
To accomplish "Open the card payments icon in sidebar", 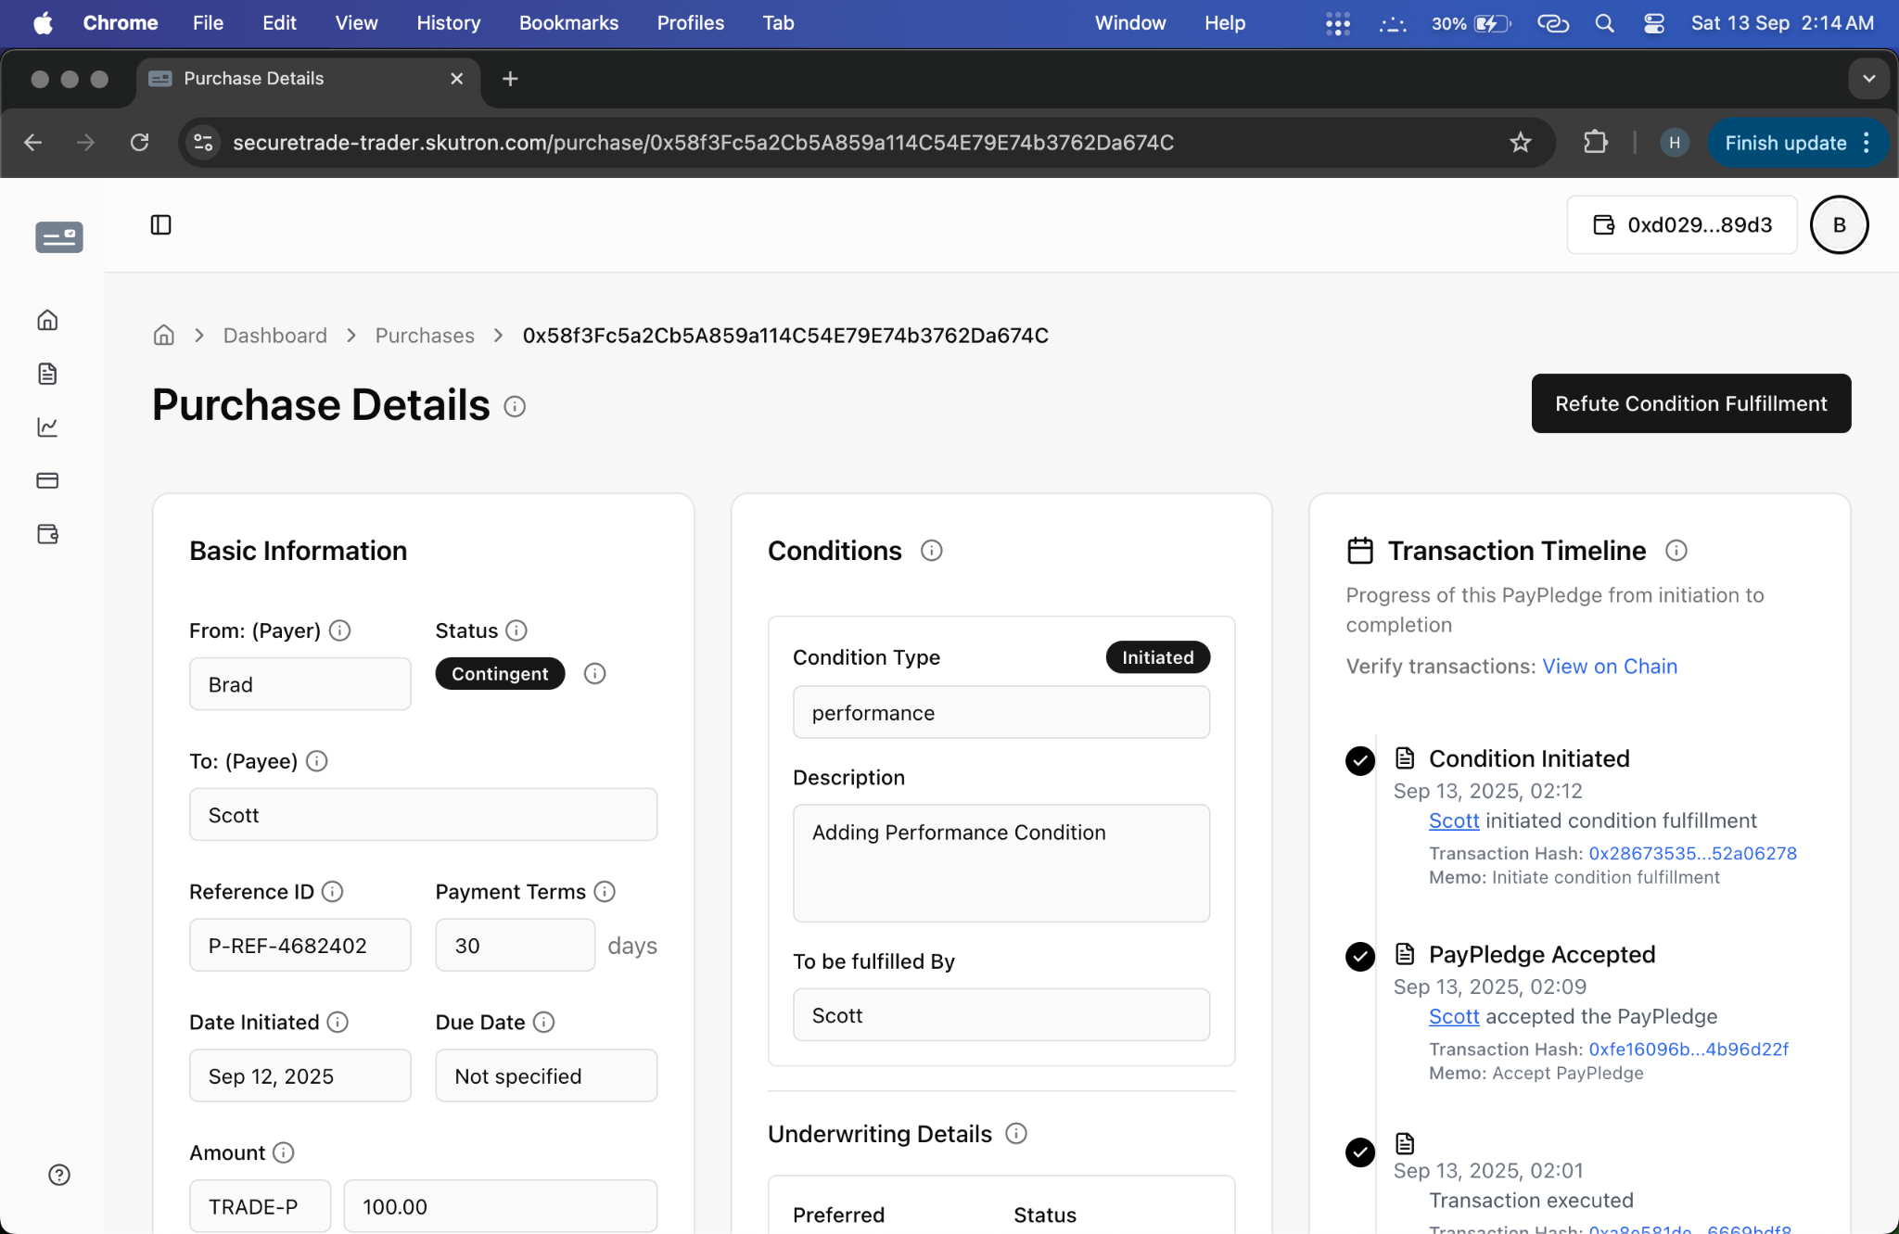I will [x=47, y=480].
